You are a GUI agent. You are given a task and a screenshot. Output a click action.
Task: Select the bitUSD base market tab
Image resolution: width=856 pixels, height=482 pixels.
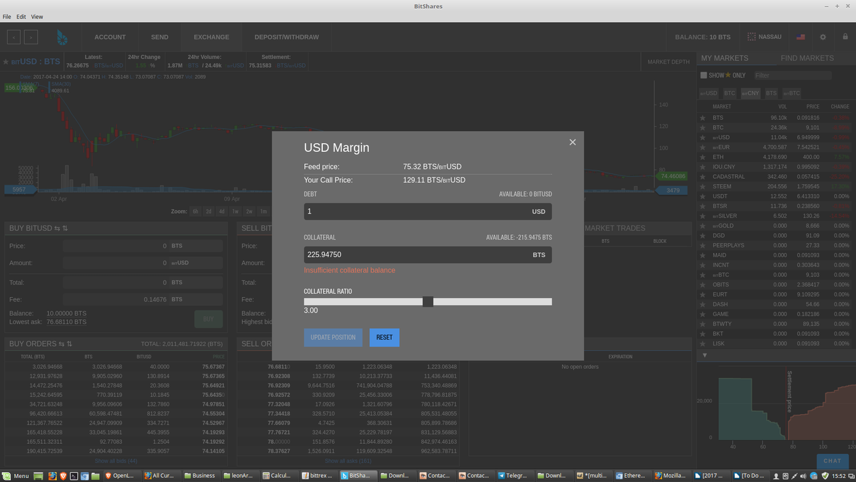709,94
